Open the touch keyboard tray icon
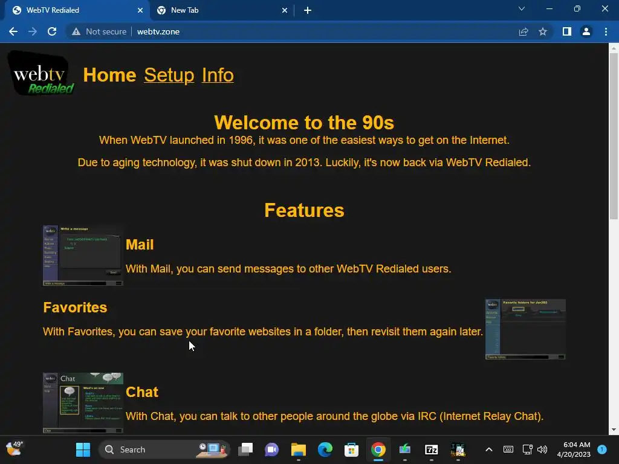The height and width of the screenshot is (464, 619). tap(508, 449)
